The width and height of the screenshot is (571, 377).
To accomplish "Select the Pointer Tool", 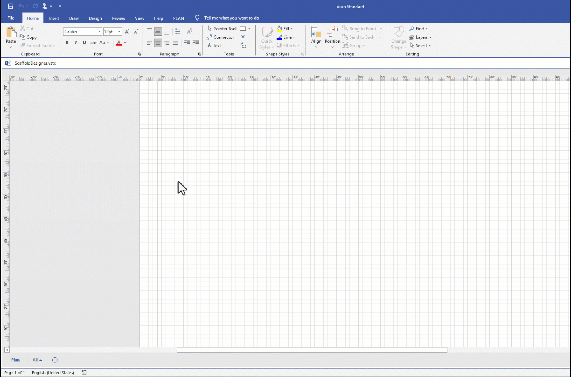I will 222,29.
